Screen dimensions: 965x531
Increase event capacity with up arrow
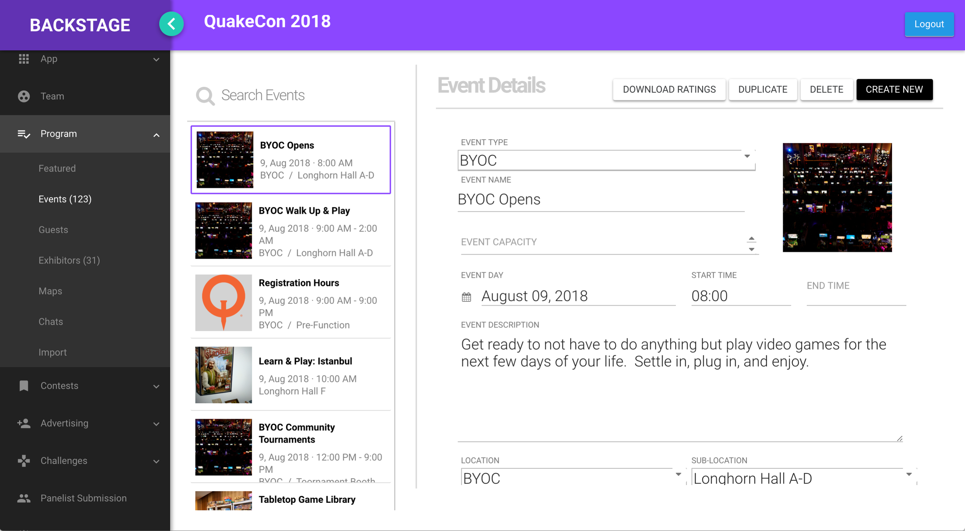(751, 238)
